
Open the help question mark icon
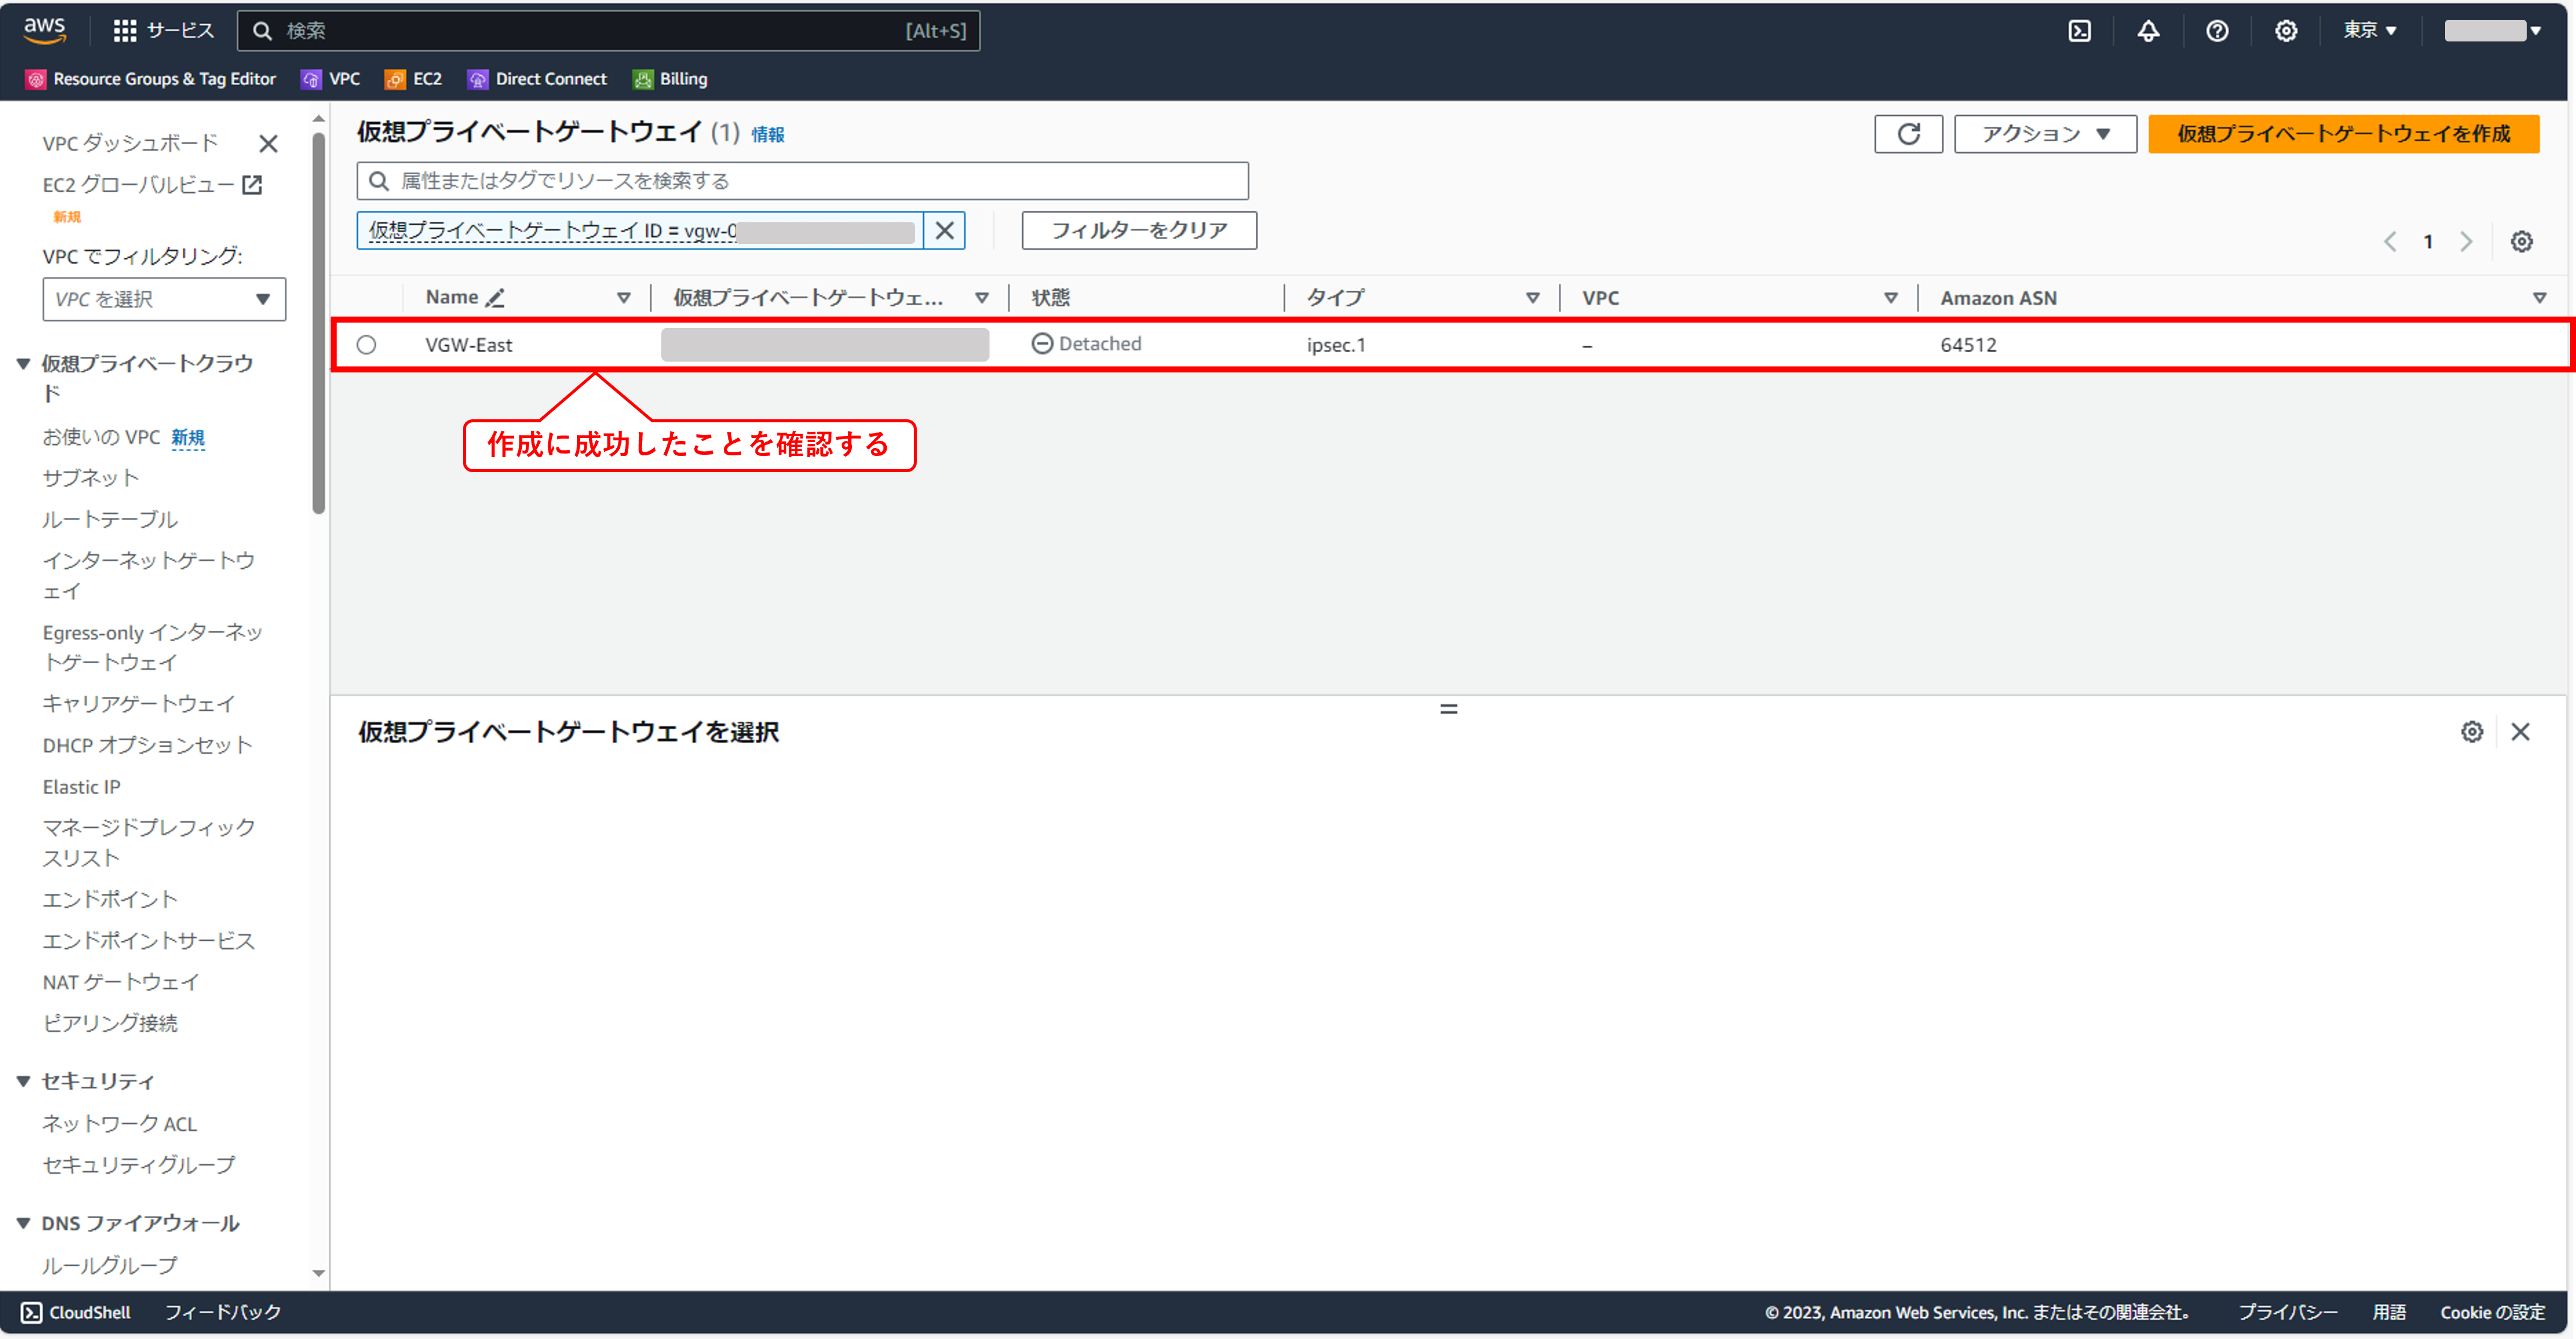(x=2216, y=31)
